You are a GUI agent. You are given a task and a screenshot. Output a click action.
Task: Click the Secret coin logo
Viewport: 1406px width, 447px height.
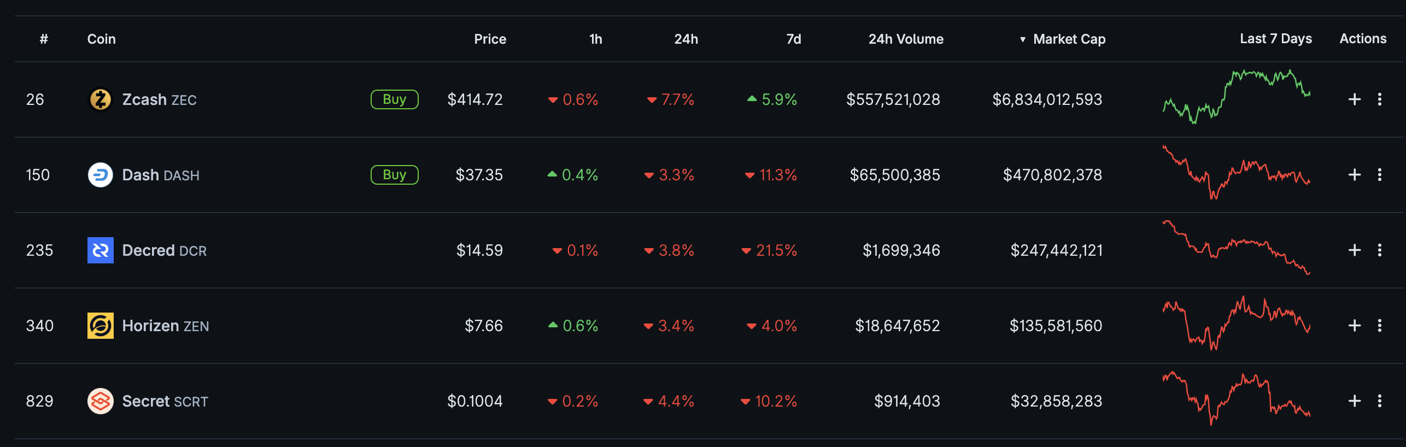[x=101, y=401]
